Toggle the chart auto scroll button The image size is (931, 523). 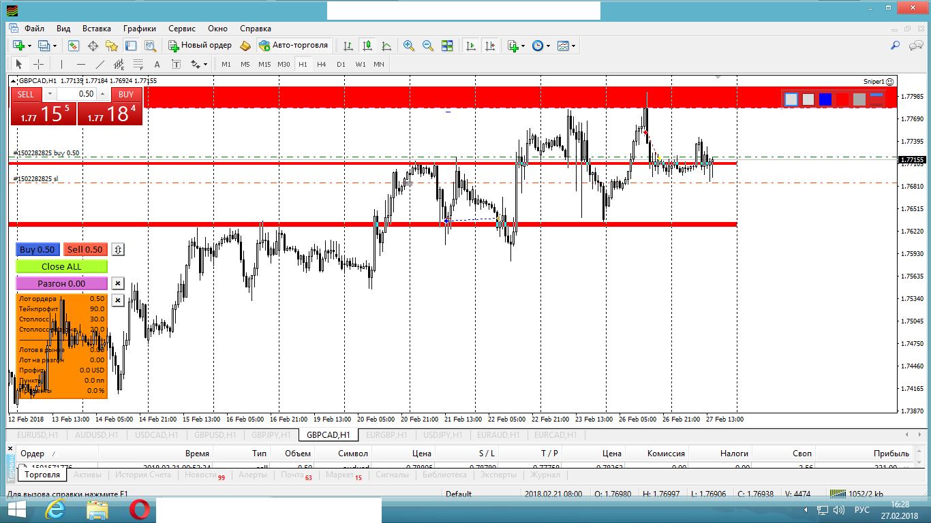coord(471,46)
